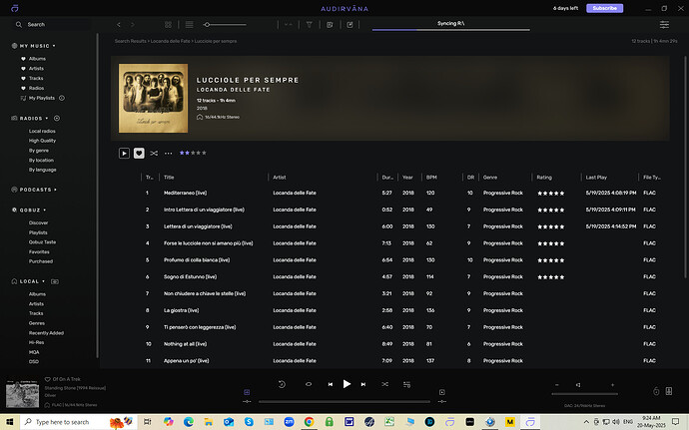Go forward using the navigation forward arrow
Screen dimensions: 689x430
click(133, 25)
